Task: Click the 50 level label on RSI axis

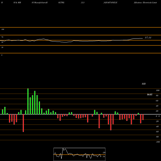Action: coord(2,42)
